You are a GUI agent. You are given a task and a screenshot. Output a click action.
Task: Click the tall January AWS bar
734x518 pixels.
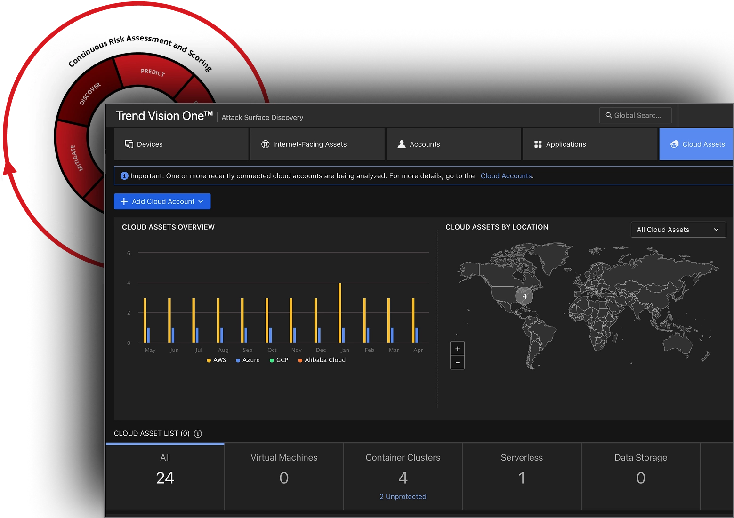340,313
